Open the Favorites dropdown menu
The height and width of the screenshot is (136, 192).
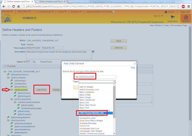7,11
